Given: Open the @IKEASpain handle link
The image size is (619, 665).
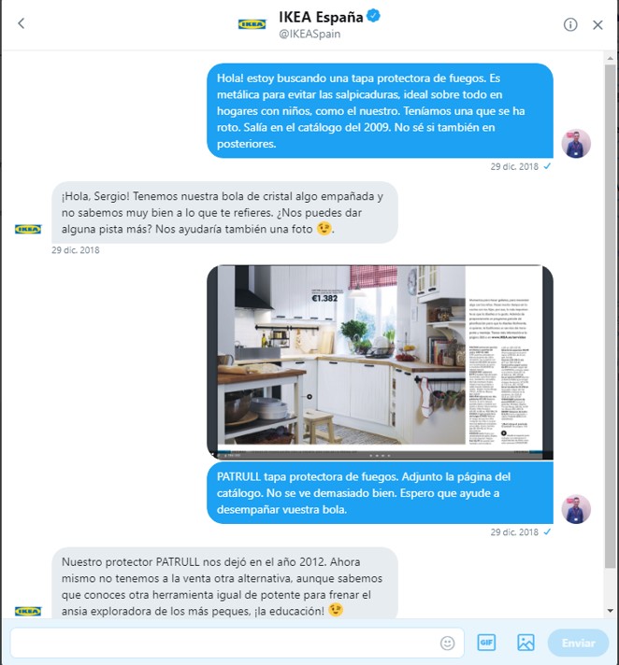Looking at the screenshot, I should click(309, 34).
